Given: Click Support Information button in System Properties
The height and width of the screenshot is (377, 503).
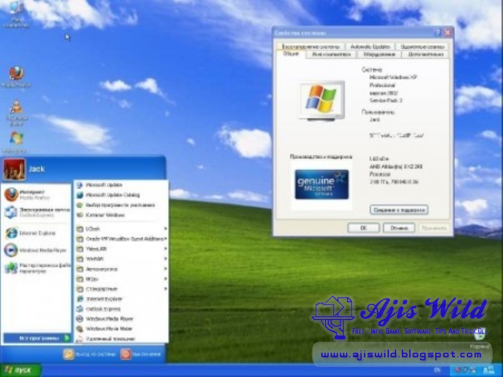Looking at the screenshot, I should pos(399,210).
